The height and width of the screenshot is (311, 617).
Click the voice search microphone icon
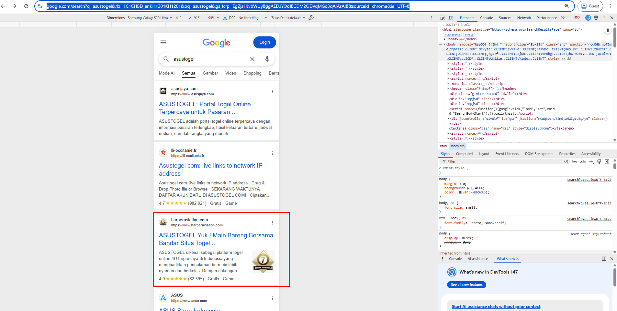pos(267,59)
